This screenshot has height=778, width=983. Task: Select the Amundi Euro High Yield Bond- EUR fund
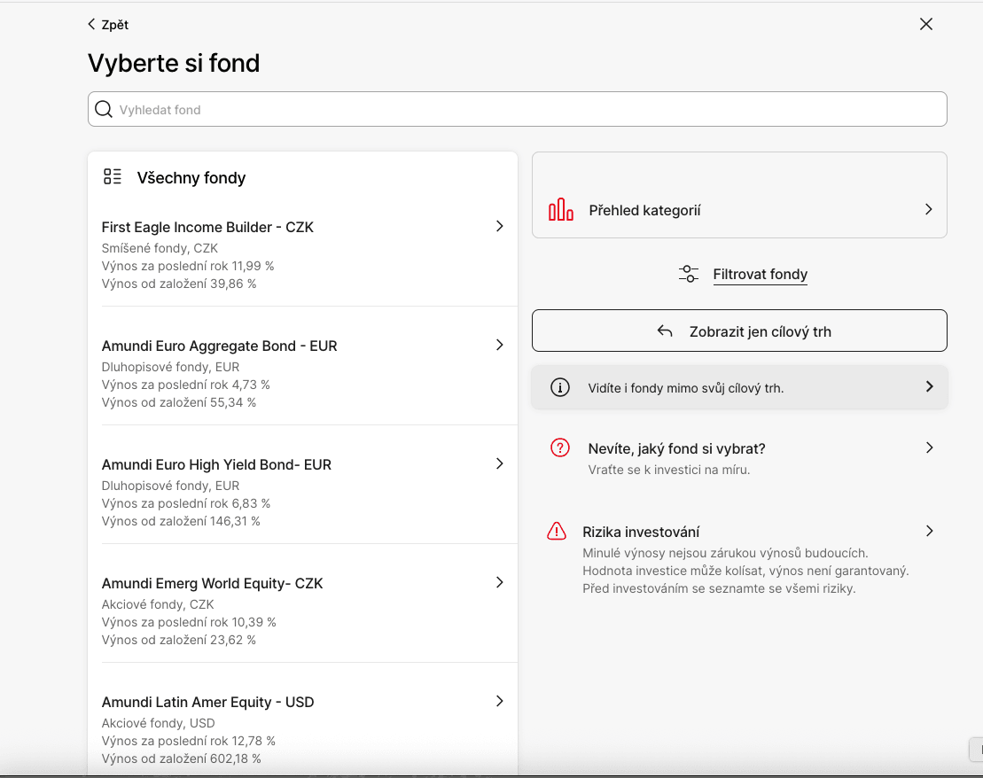tap(303, 492)
